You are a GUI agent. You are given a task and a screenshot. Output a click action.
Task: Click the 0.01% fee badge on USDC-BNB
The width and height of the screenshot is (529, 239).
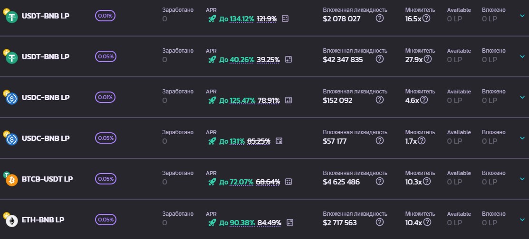pyautogui.click(x=106, y=97)
